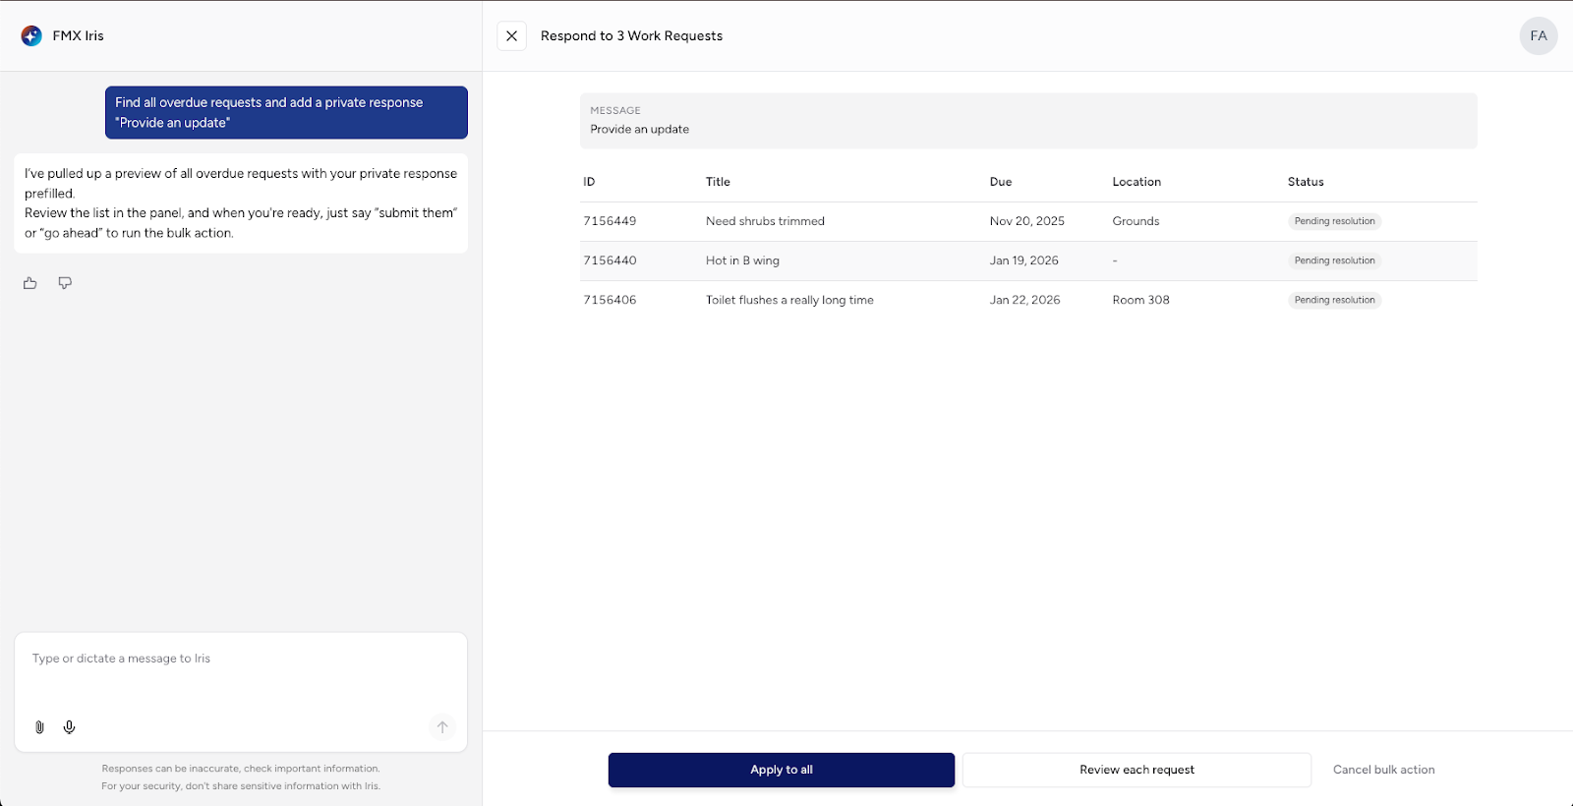Click the thumbs up feedback icon
1573x806 pixels.
pos(30,283)
